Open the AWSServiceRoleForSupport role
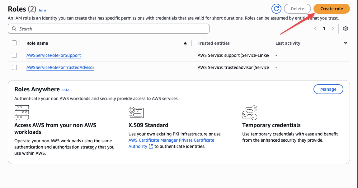 (x=54, y=55)
